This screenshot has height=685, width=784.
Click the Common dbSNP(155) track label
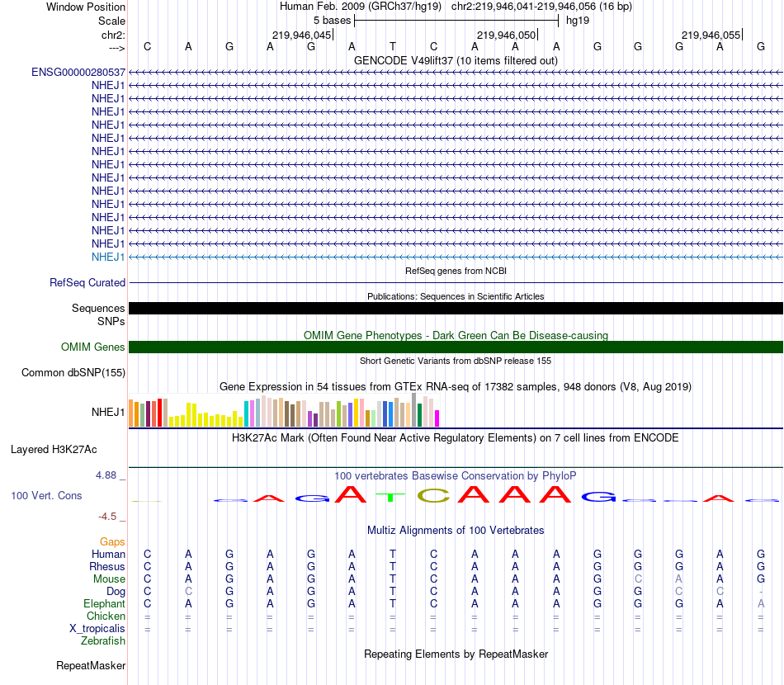73,372
